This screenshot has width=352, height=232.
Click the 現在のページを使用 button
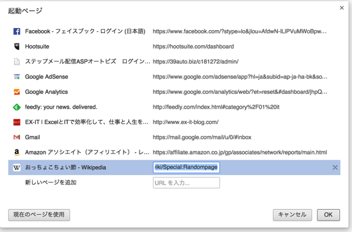(x=39, y=215)
